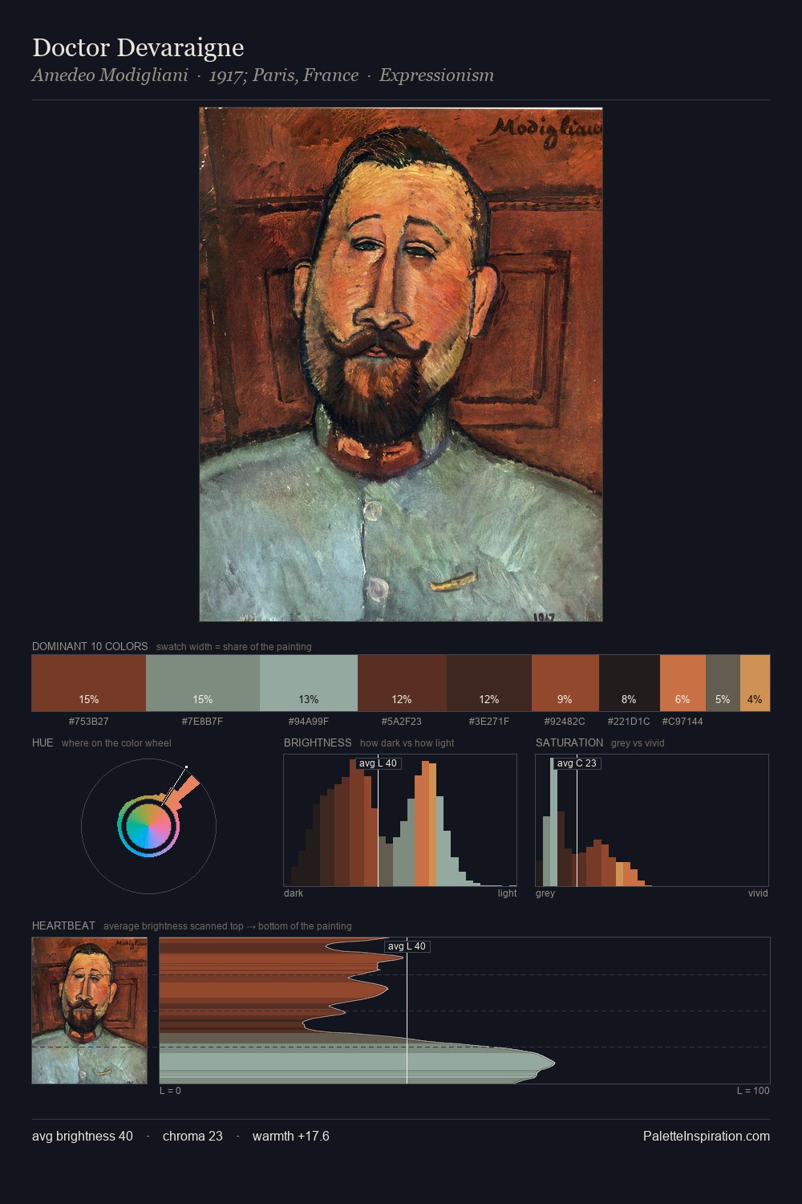This screenshot has height=1204, width=802.
Task: Click the 'L = 0' axis label
Action: click(x=170, y=1091)
